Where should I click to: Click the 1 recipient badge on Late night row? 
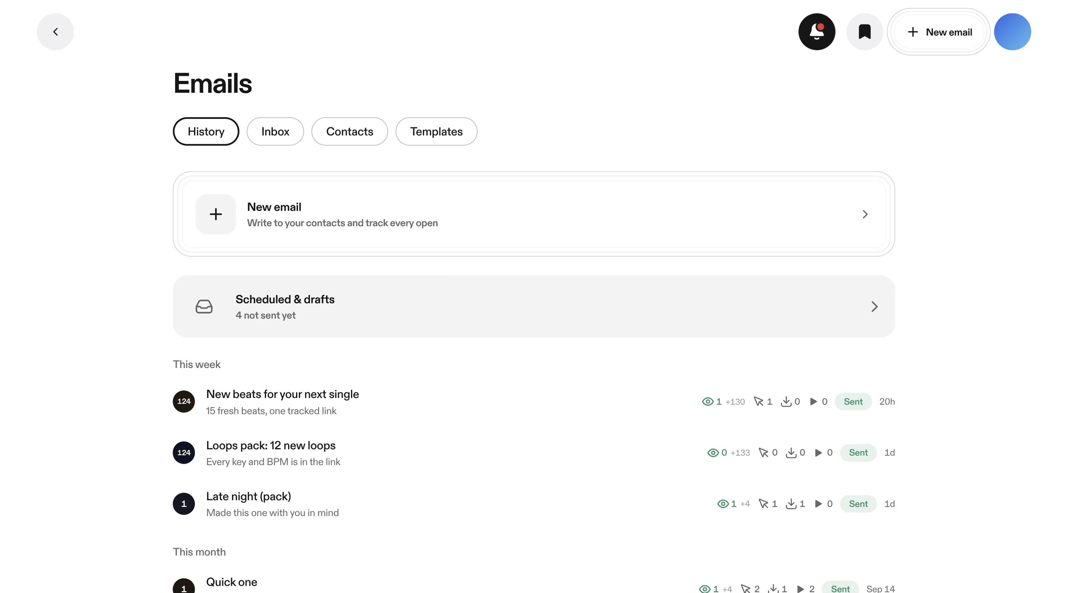(184, 504)
